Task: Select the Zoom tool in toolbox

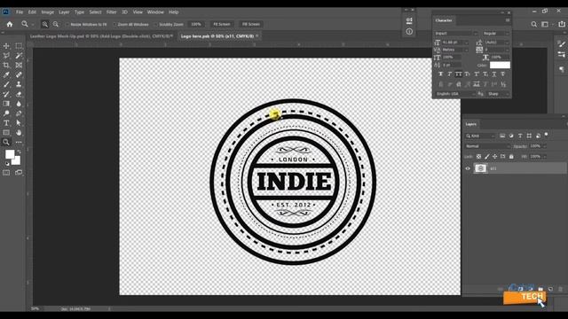Action: point(6,142)
